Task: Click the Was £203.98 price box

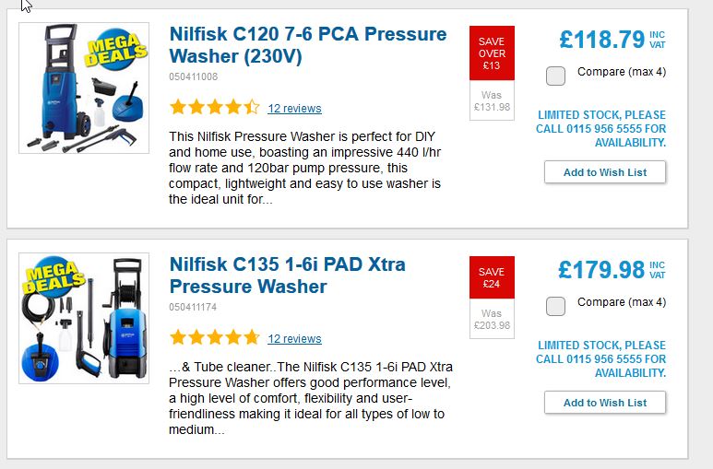Action: click(492, 320)
